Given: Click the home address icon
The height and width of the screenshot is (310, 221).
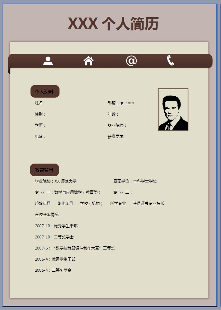Looking at the screenshot, I should [x=88, y=61].
